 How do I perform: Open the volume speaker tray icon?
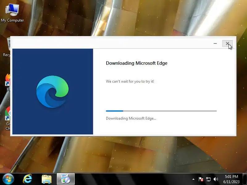tap(216, 179)
